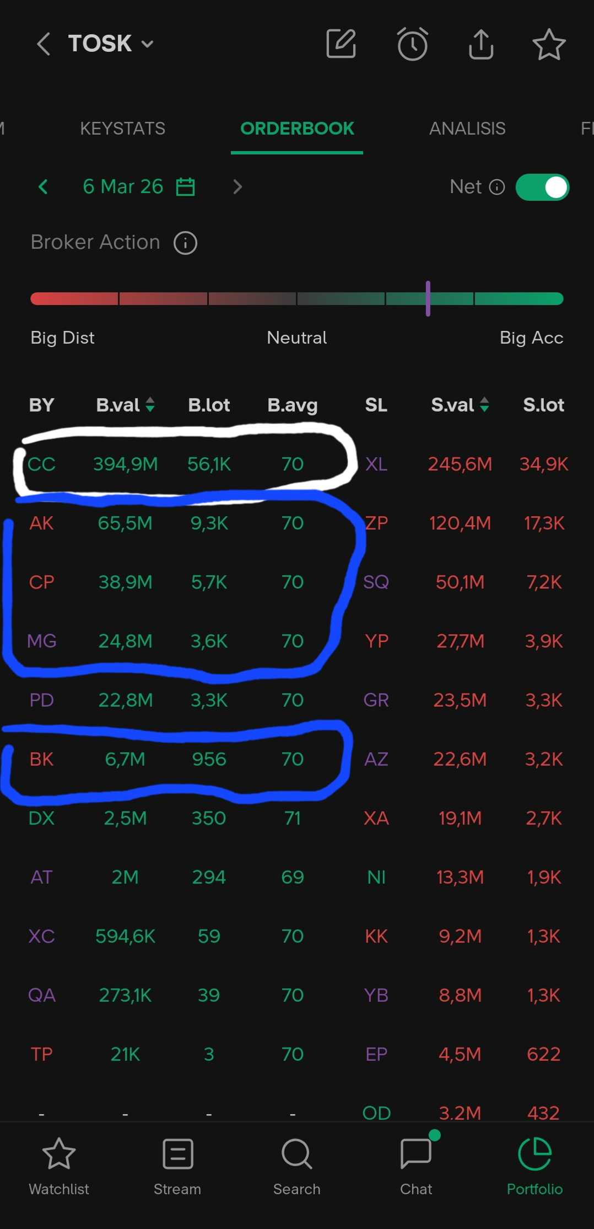Tap the Net info icon
Viewport: 594px width, 1229px height.
(497, 188)
